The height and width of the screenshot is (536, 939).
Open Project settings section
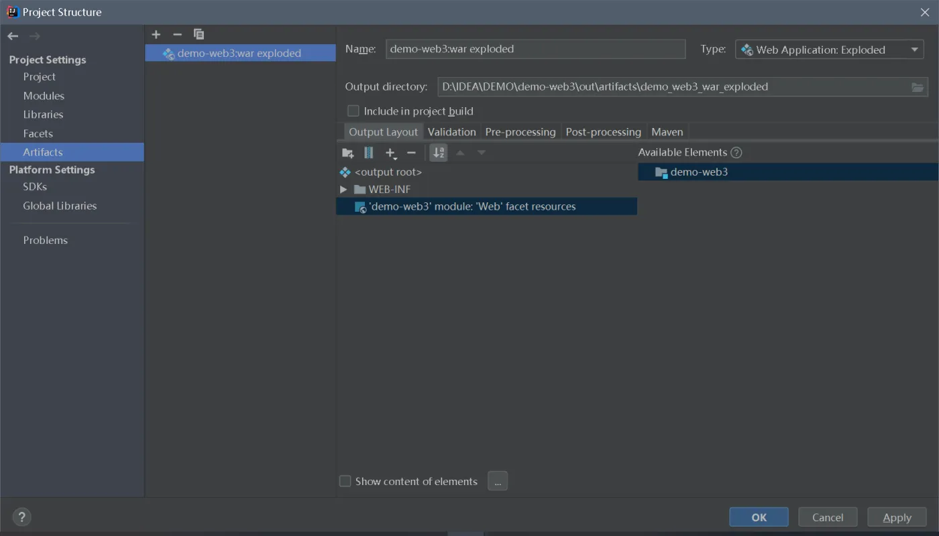40,77
